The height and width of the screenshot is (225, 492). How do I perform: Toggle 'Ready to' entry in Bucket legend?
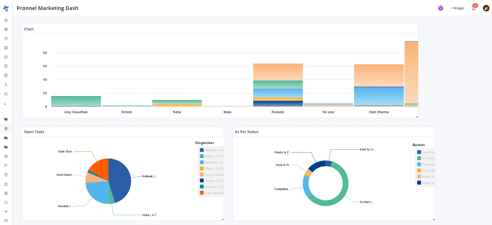coord(426,183)
